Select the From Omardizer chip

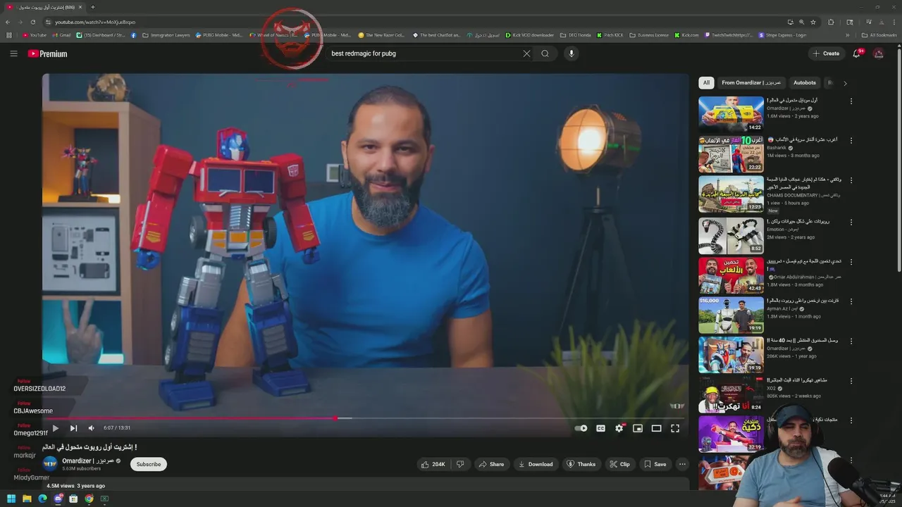pos(751,82)
